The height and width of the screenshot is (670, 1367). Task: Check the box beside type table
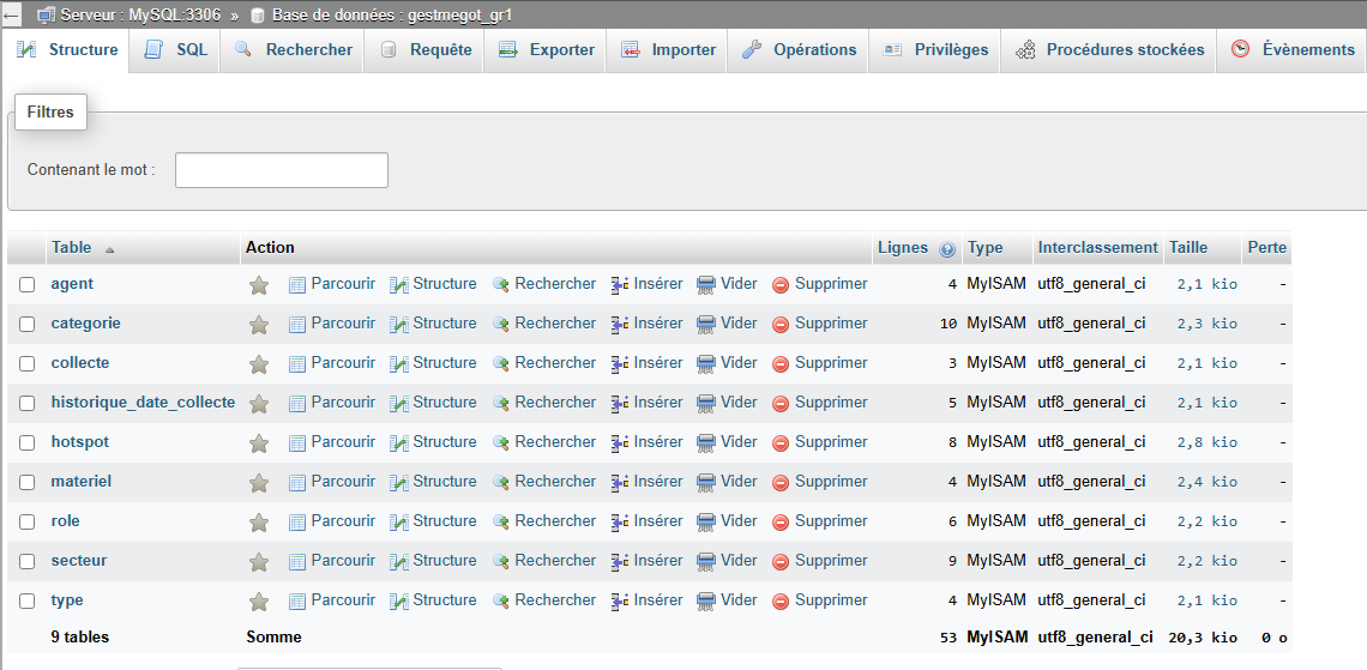(27, 601)
